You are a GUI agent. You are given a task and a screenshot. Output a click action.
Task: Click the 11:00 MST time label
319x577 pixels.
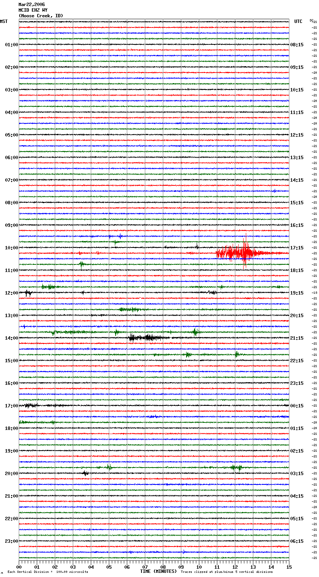pos(12,270)
